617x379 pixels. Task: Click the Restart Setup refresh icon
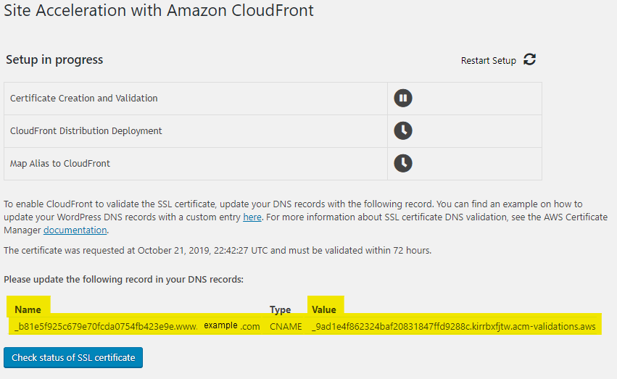coord(529,59)
